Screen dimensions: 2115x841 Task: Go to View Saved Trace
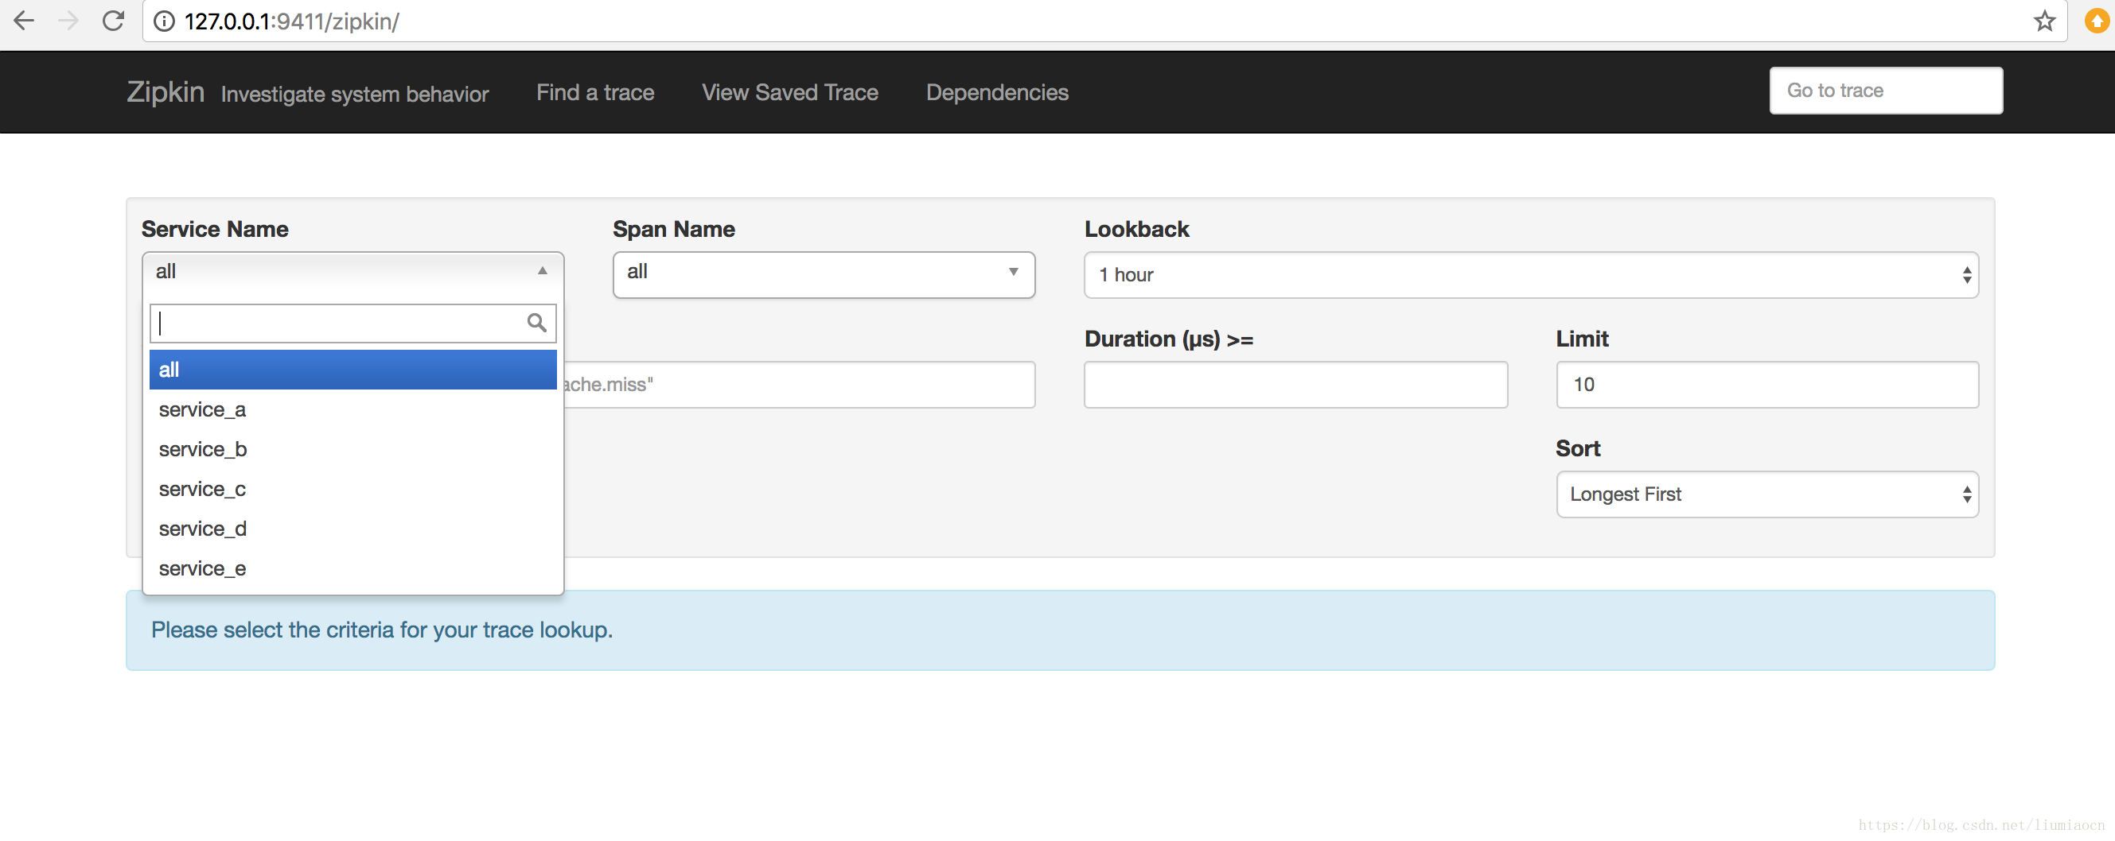click(789, 92)
